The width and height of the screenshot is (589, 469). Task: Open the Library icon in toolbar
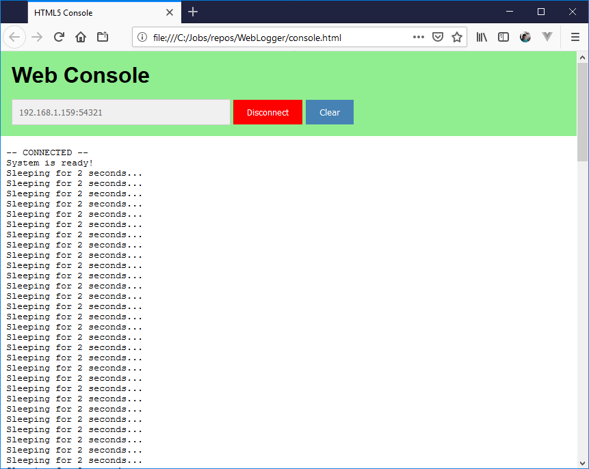click(x=482, y=38)
